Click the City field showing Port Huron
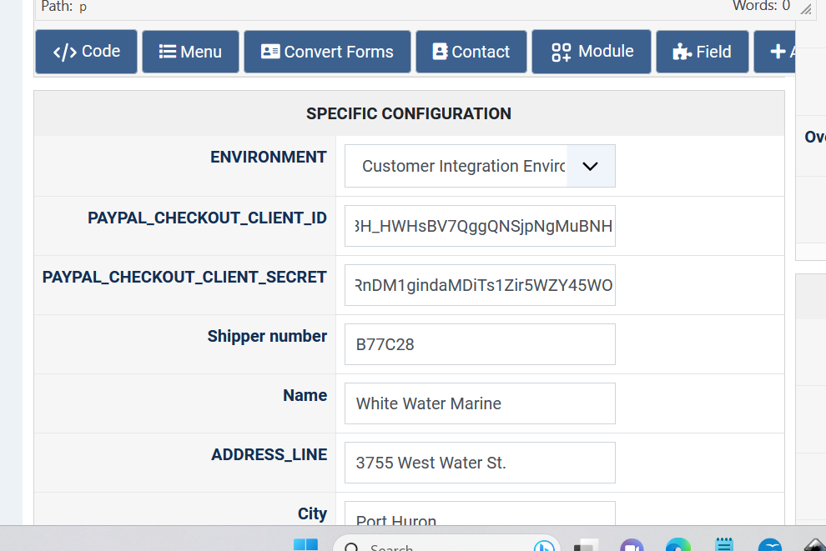826x551 pixels. 480,515
